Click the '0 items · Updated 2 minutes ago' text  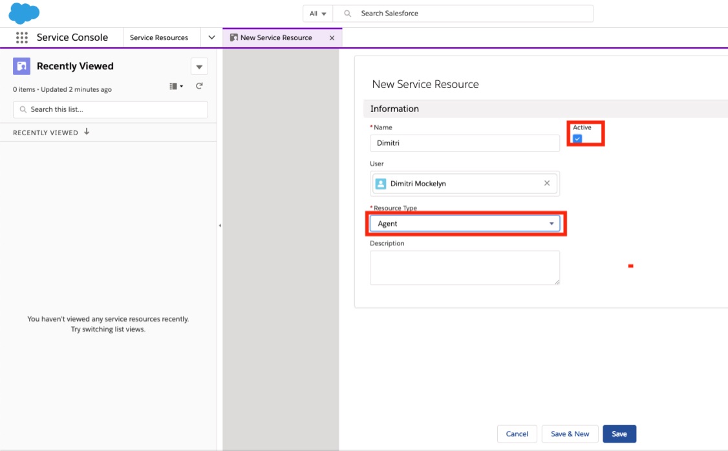(x=62, y=90)
